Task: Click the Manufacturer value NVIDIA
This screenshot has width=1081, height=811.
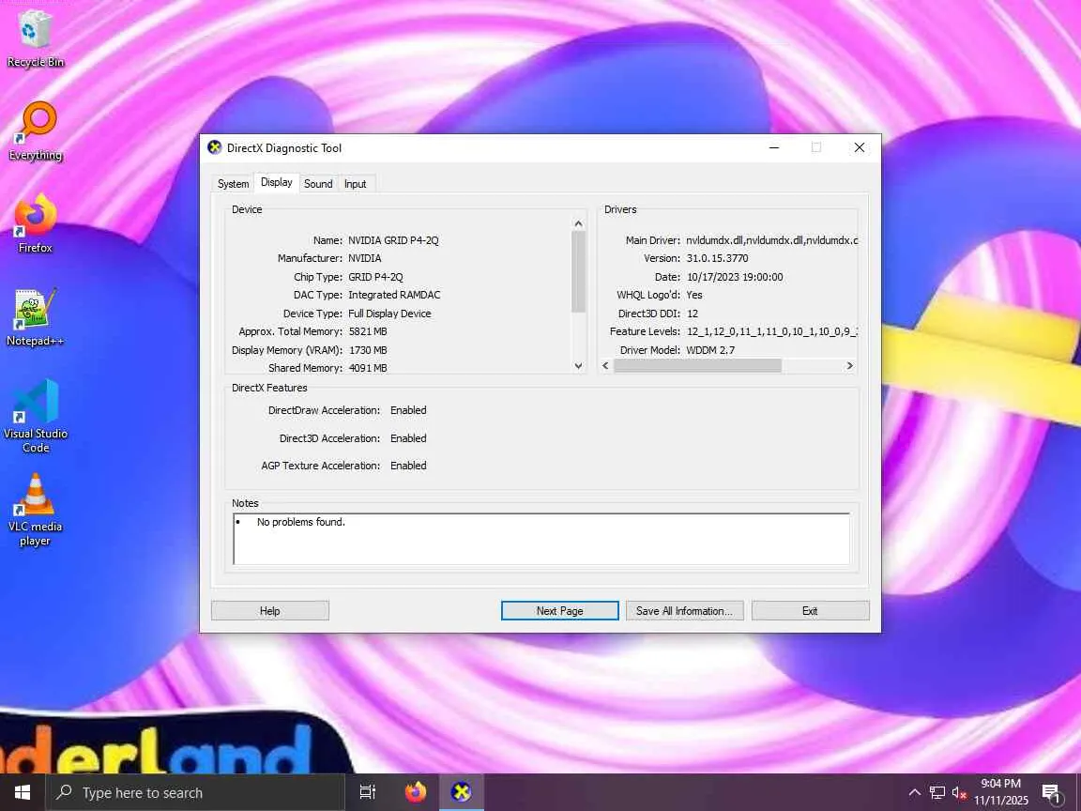Action: (365, 259)
